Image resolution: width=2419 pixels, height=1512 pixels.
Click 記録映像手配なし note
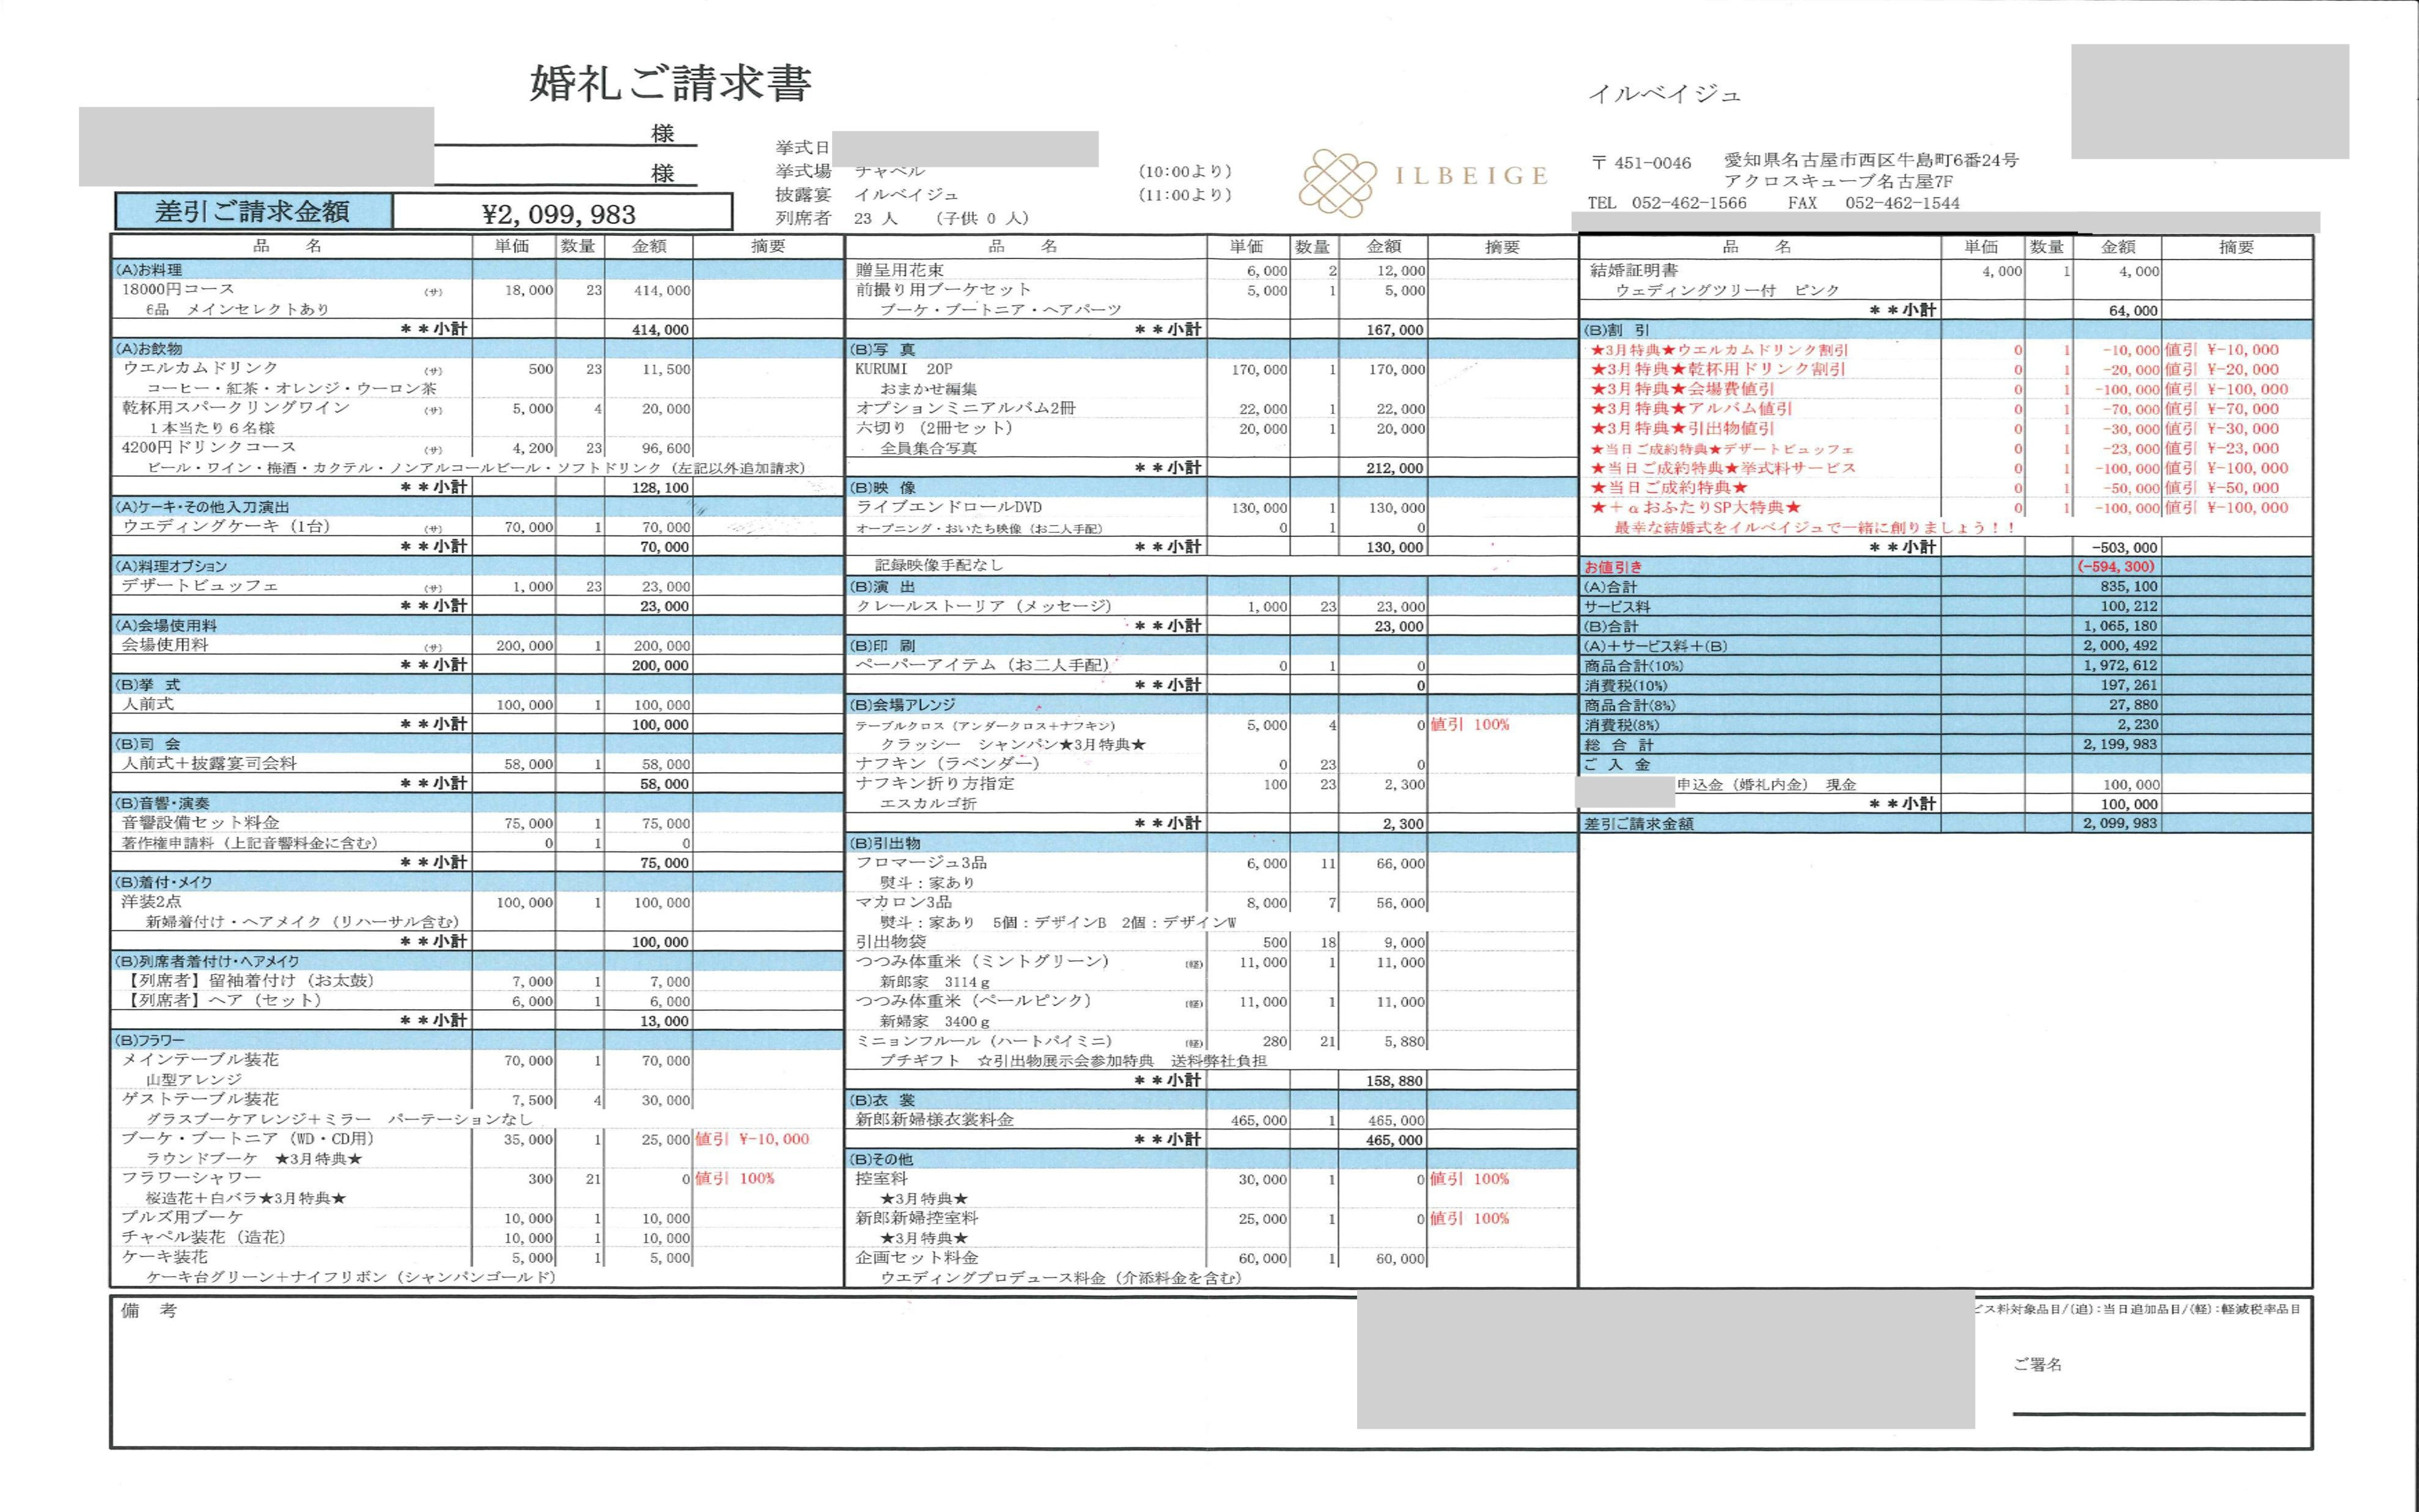(x=938, y=565)
